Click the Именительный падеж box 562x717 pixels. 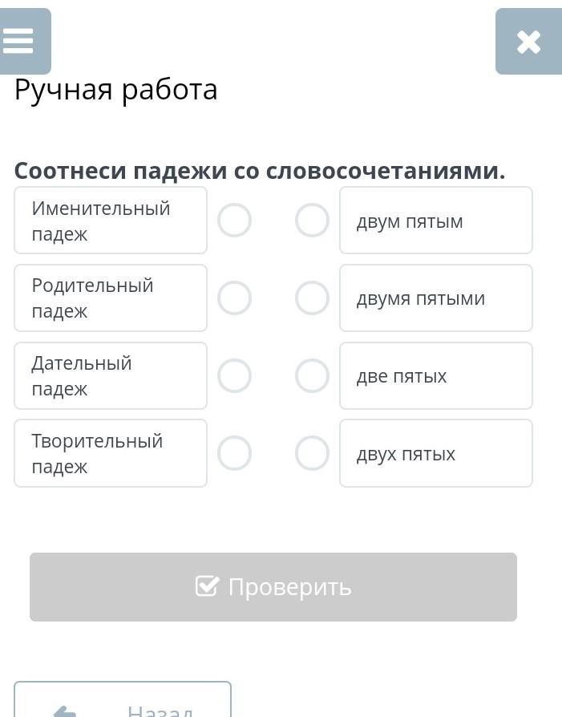pos(111,221)
